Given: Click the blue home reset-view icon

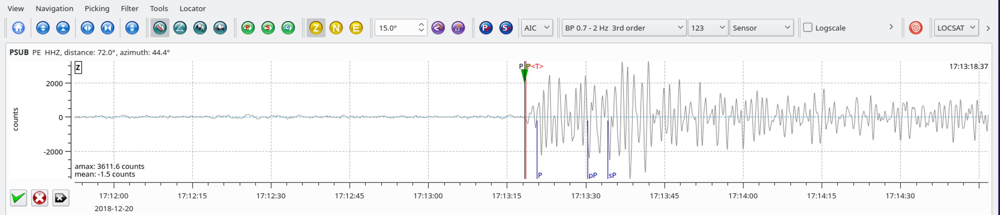Looking at the screenshot, I should tap(18, 28).
